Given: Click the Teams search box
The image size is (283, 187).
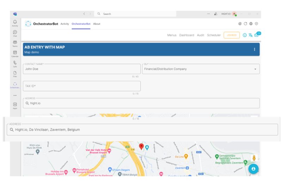Looking at the screenshot, I should [x=135, y=14].
